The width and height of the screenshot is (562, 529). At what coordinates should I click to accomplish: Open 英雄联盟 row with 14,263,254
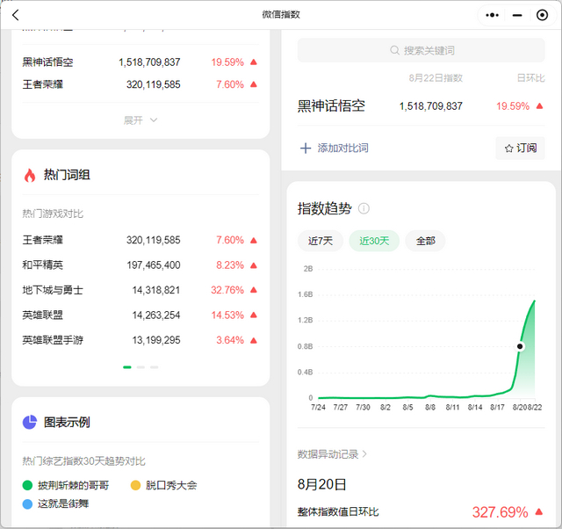(x=140, y=315)
